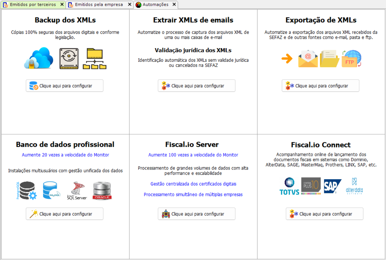Click text Processamento de grandes volumes de dados
This screenshot has width=386, height=260.
pyautogui.click(x=193, y=171)
